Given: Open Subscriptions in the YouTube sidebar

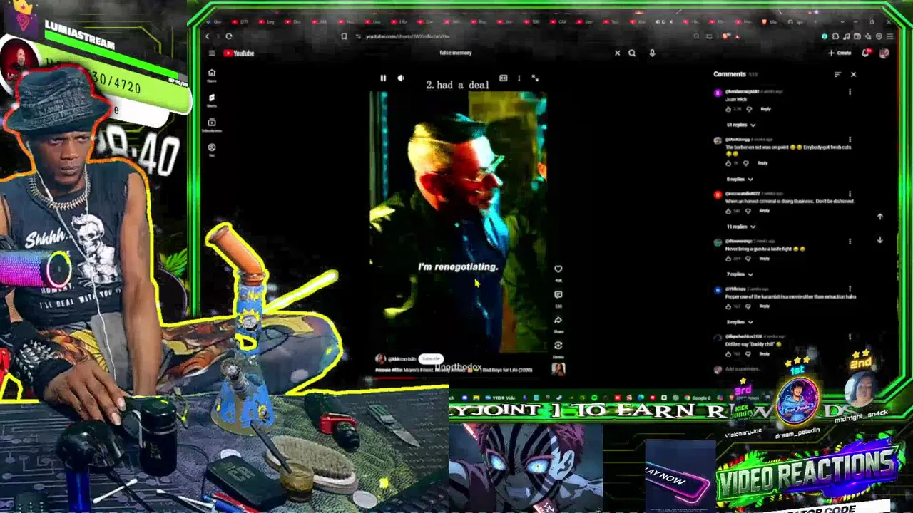Looking at the screenshot, I should click(212, 125).
